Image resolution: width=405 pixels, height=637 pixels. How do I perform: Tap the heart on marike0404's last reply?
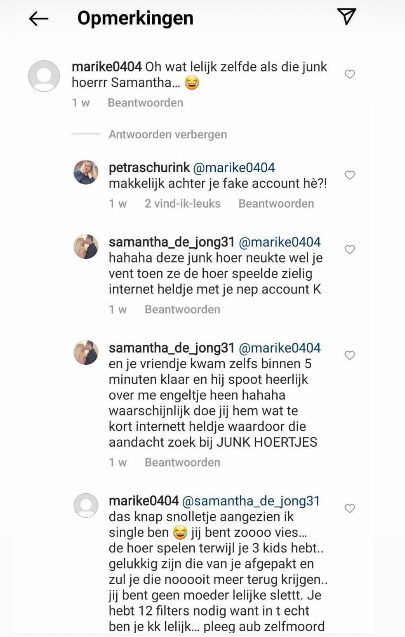point(350,508)
